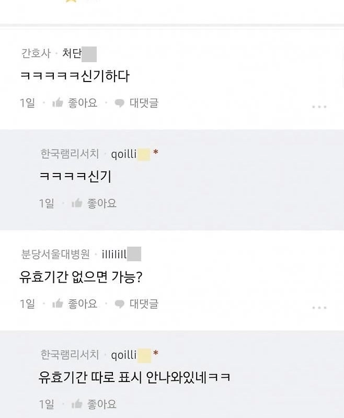Open three-dot menu on 간호사's comment

(319, 107)
